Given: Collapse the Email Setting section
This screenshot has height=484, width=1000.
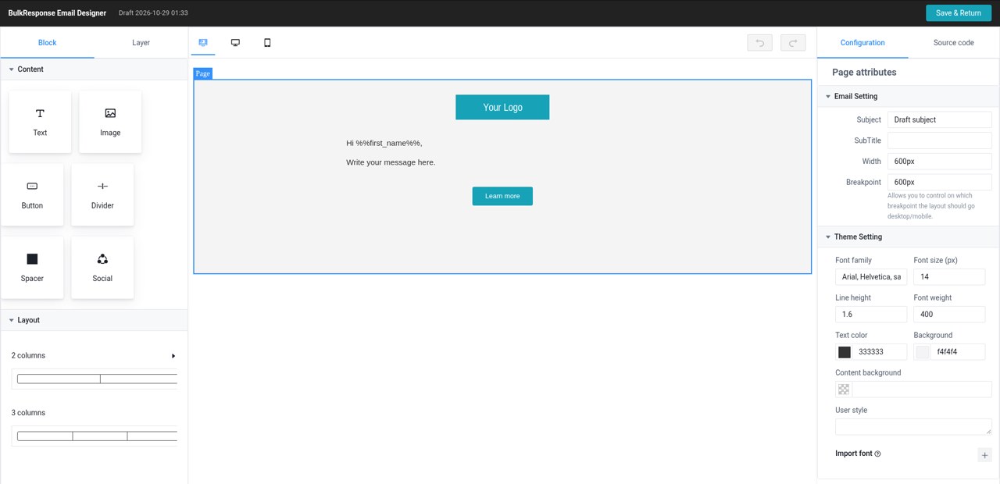Looking at the screenshot, I should pyautogui.click(x=909, y=96).
